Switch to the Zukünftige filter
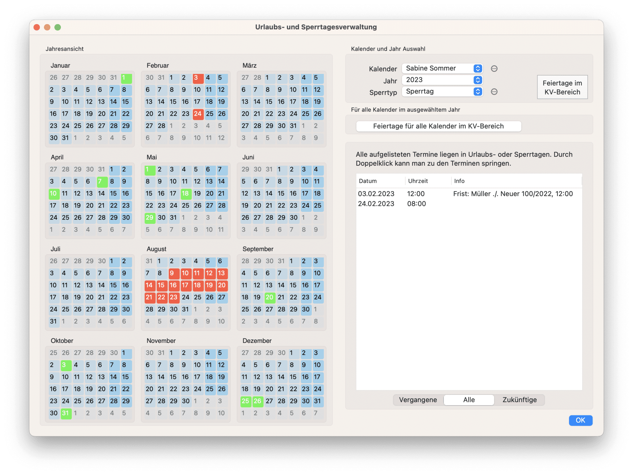 pyautogui.click(x=520, y=400)
